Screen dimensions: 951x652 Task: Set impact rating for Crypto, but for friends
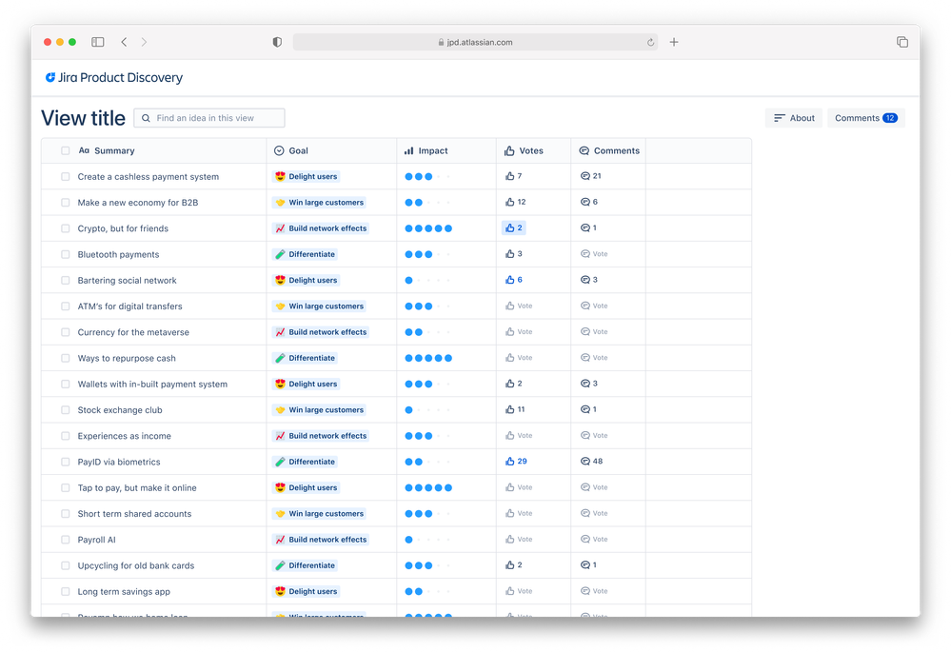(x=428, y=228)
